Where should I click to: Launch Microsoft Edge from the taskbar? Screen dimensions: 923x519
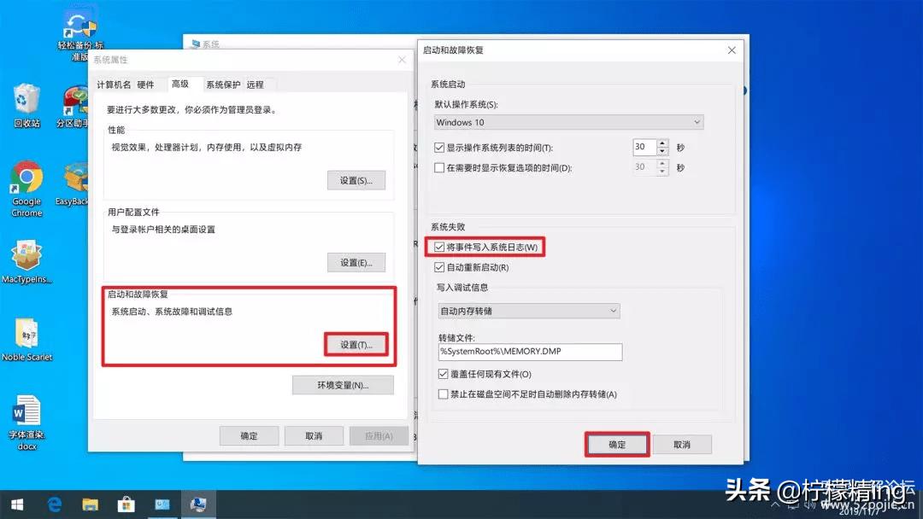[54, 504]
